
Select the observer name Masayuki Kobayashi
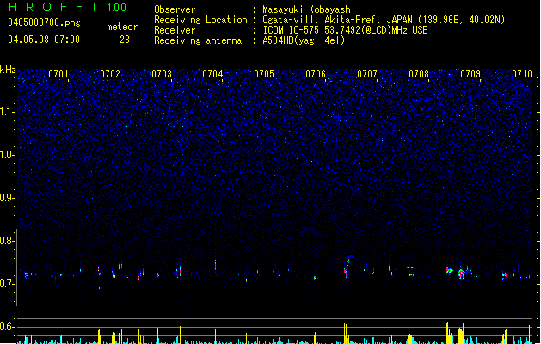(x=309, y=9)
